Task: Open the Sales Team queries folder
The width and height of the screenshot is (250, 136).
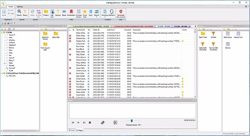Action: [203, 35]
